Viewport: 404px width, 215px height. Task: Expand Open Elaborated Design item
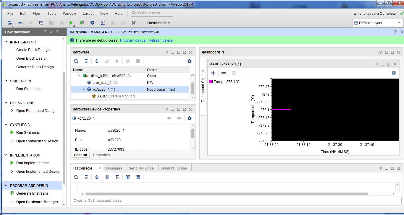pyautogui.click(x=12, y=111)
